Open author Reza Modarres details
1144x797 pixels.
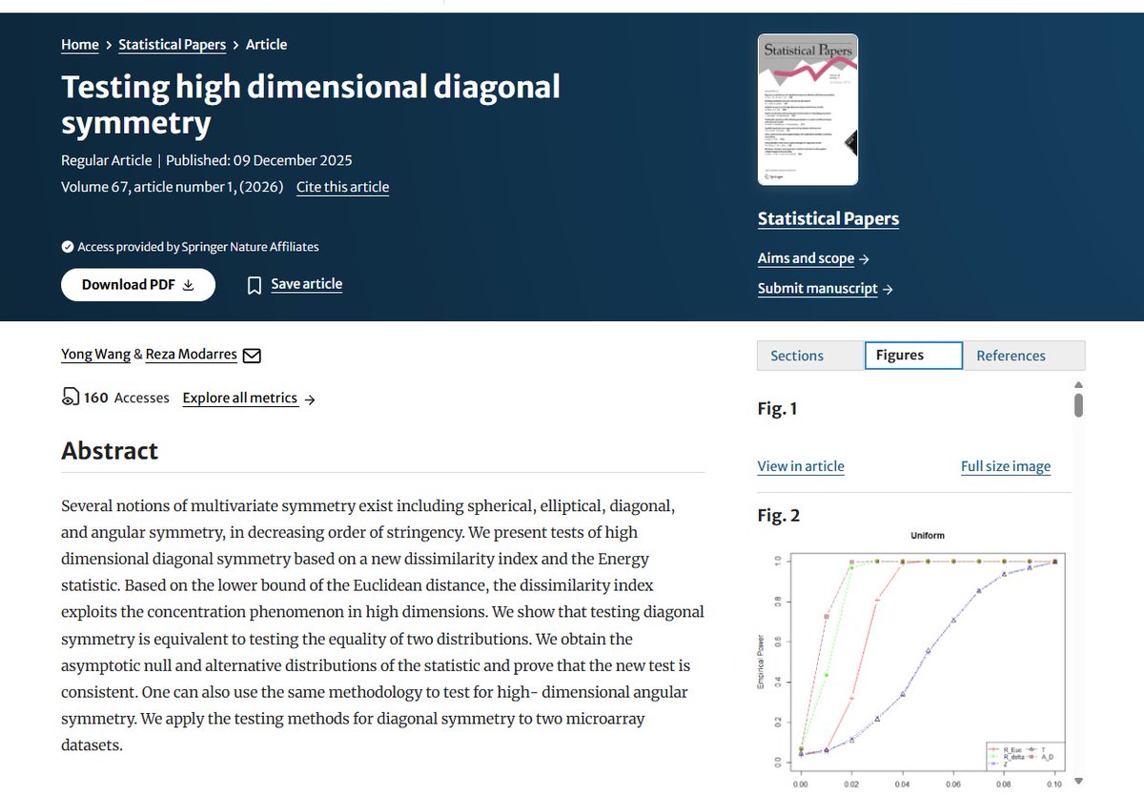pyautogui.click(x=192, y=355)
